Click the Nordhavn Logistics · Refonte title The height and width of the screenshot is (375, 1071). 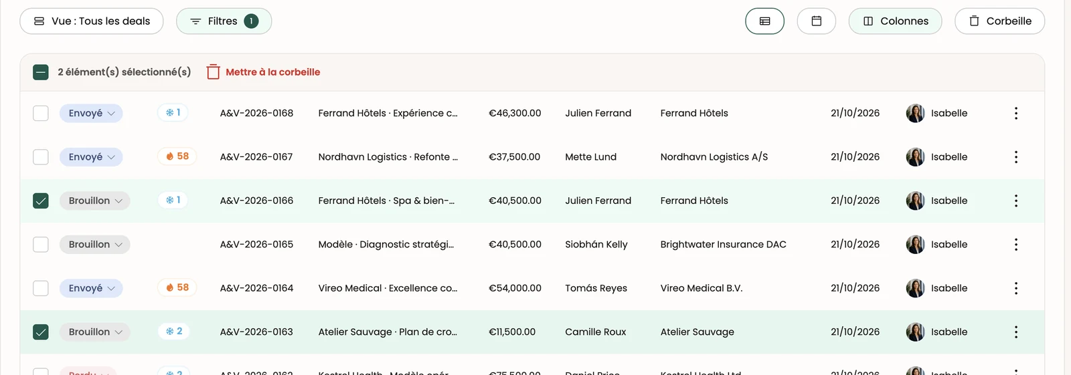(x=388, y=157)
